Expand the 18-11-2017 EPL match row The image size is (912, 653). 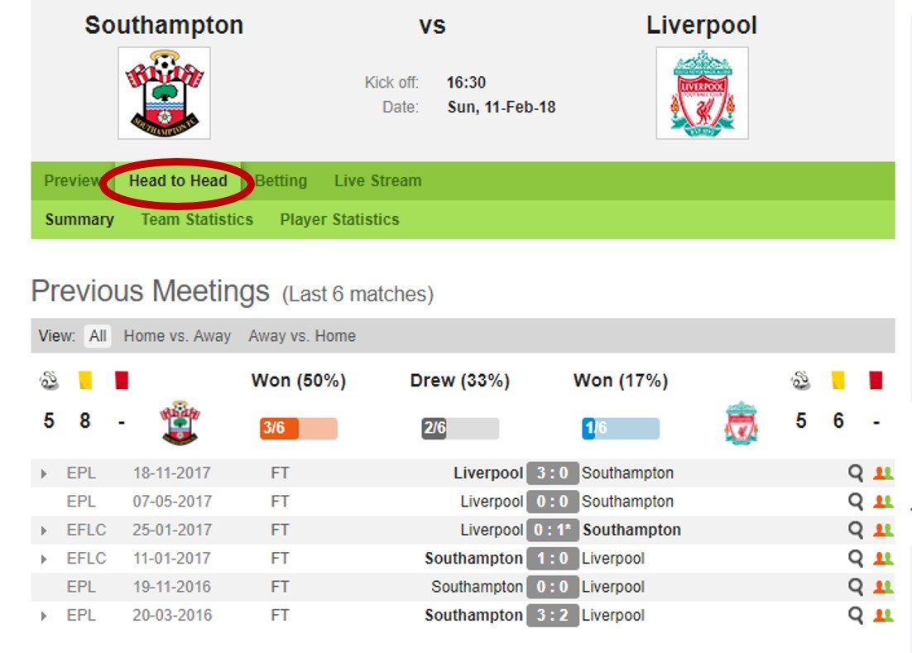[44, 473]
